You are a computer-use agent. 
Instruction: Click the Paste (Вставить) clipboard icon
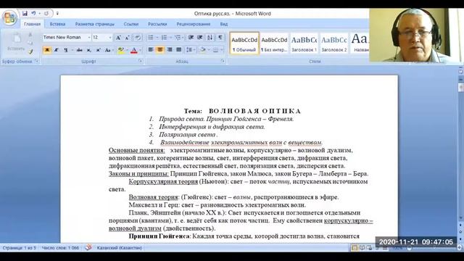click(x=16, y=38)
